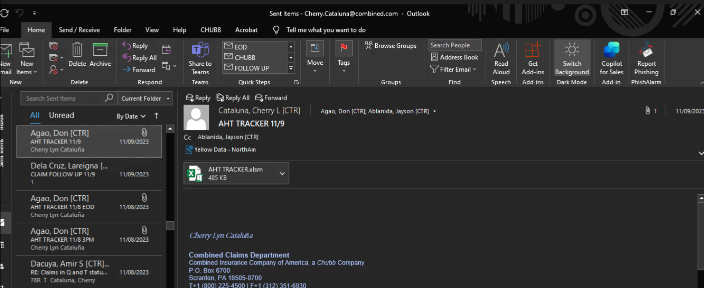This screenshot has width=704, height=288.
Task: Delete the selected message with trash icon
Action: (77, 50)
